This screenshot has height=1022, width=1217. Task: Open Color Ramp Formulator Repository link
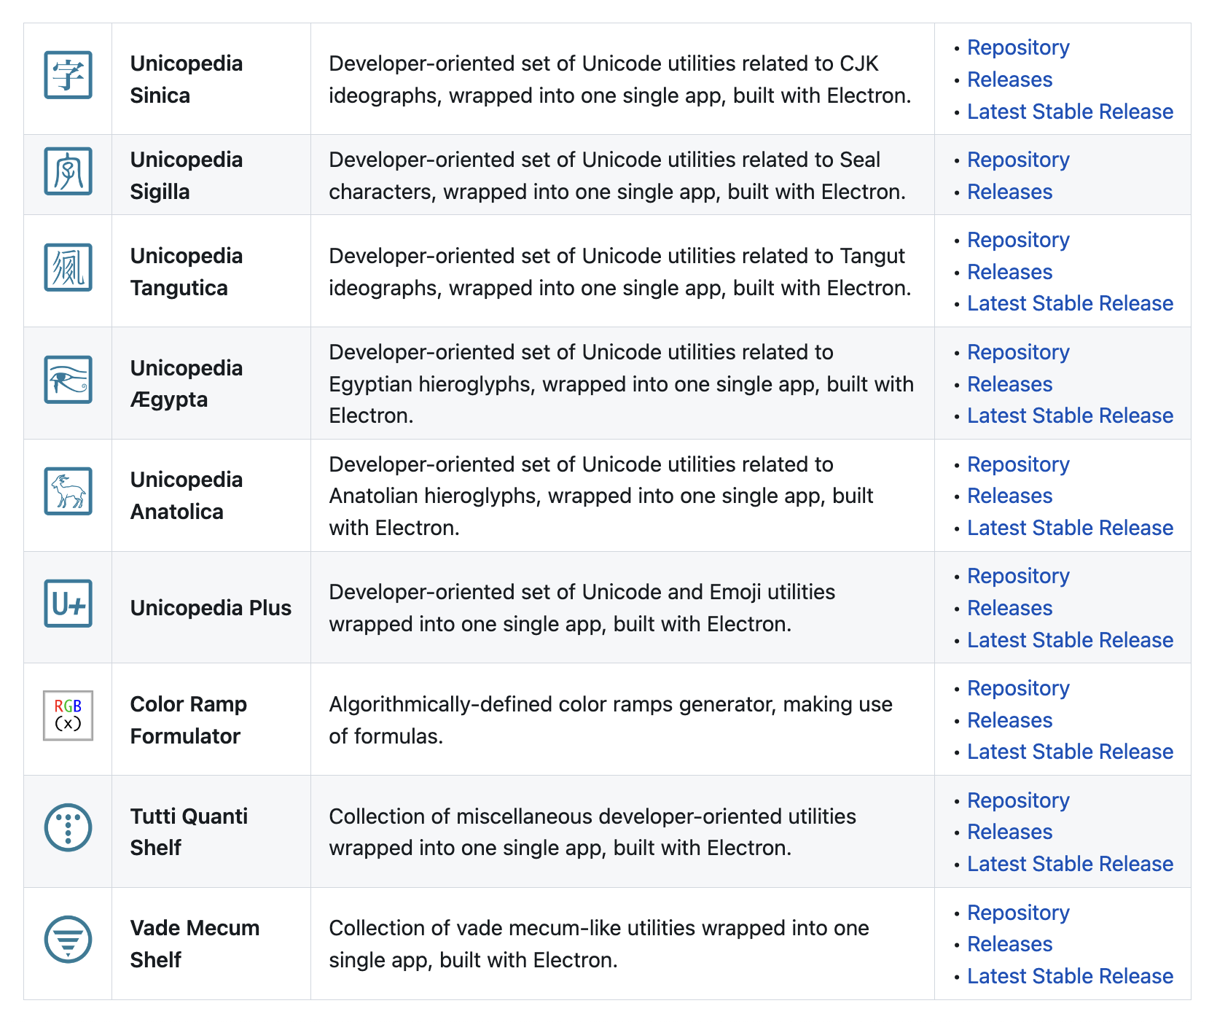tap(1018, 688)
